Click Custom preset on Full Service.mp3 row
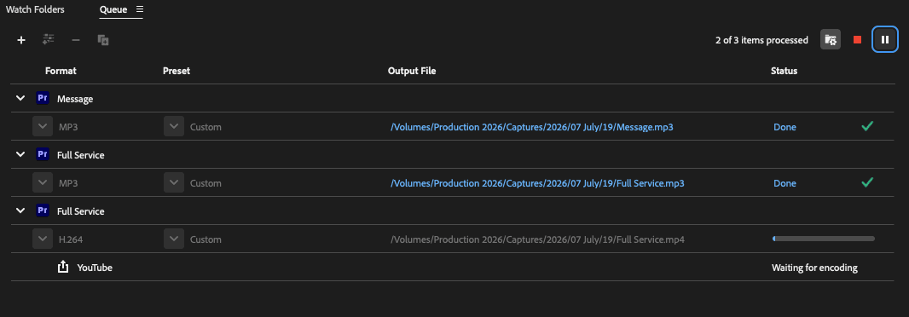909x317 pixels. click(x=206, y=183)
